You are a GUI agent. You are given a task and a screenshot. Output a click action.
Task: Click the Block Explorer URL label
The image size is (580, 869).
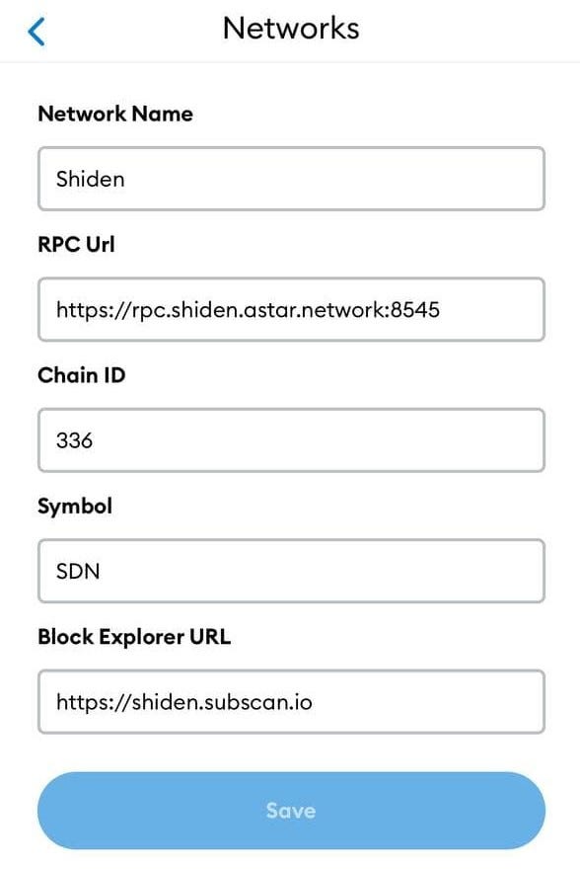134,637
